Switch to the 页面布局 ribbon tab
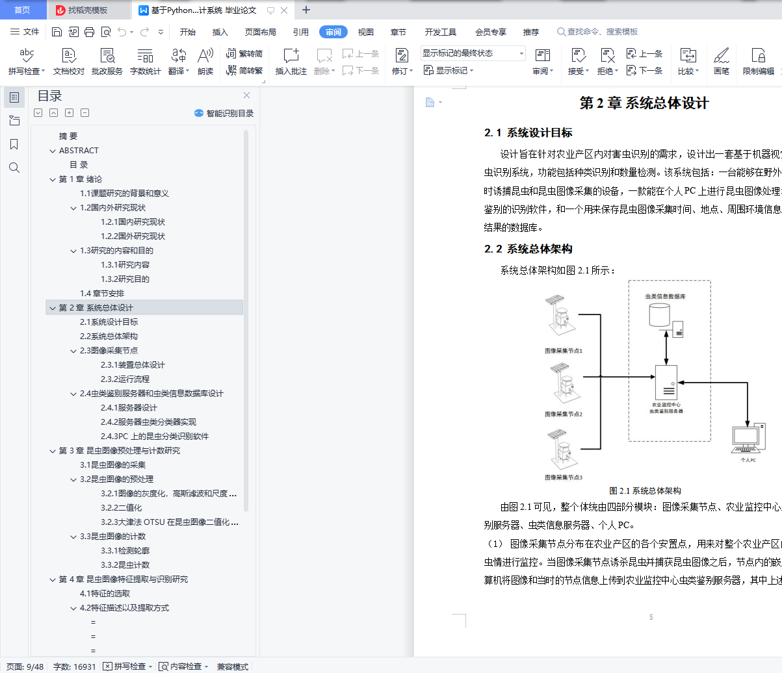The height and width of the screenshot is (673, 782). [261, 32]
